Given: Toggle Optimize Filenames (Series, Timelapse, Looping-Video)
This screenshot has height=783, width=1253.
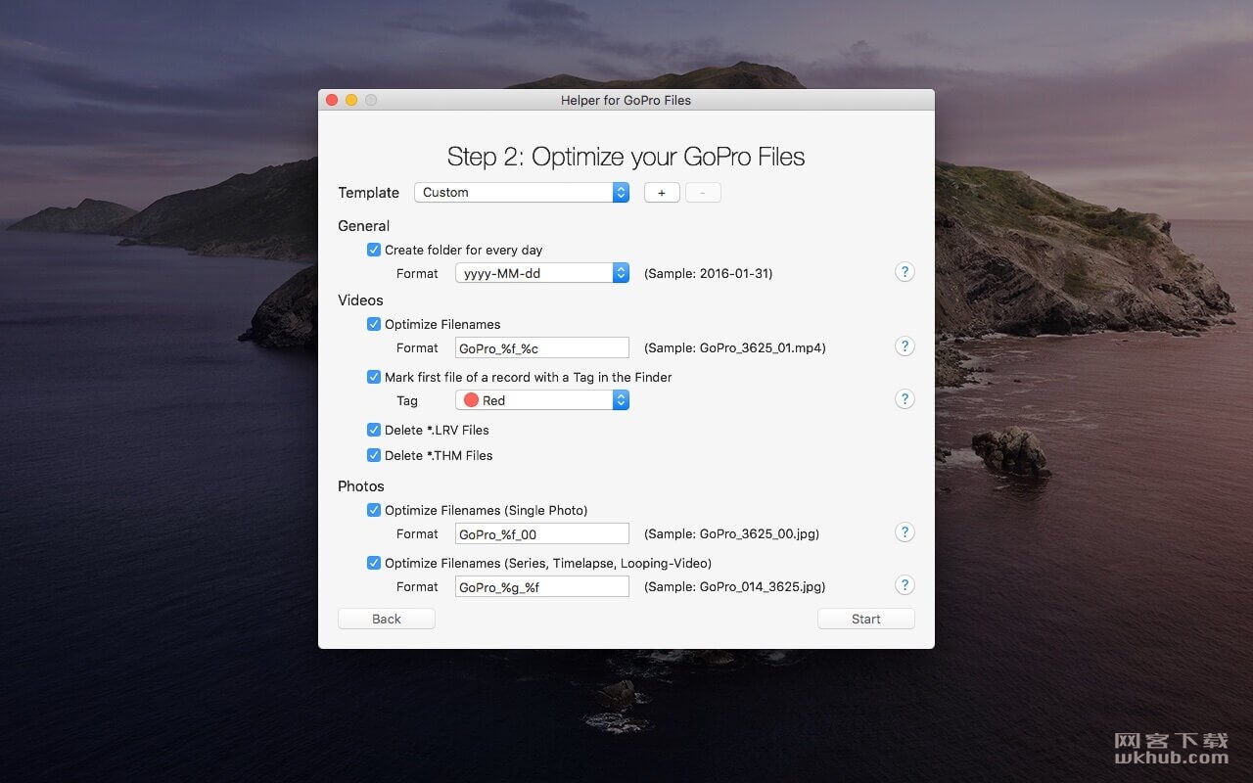Looking at the screenshot, I should pyautogui.click(x=374, y=563).
